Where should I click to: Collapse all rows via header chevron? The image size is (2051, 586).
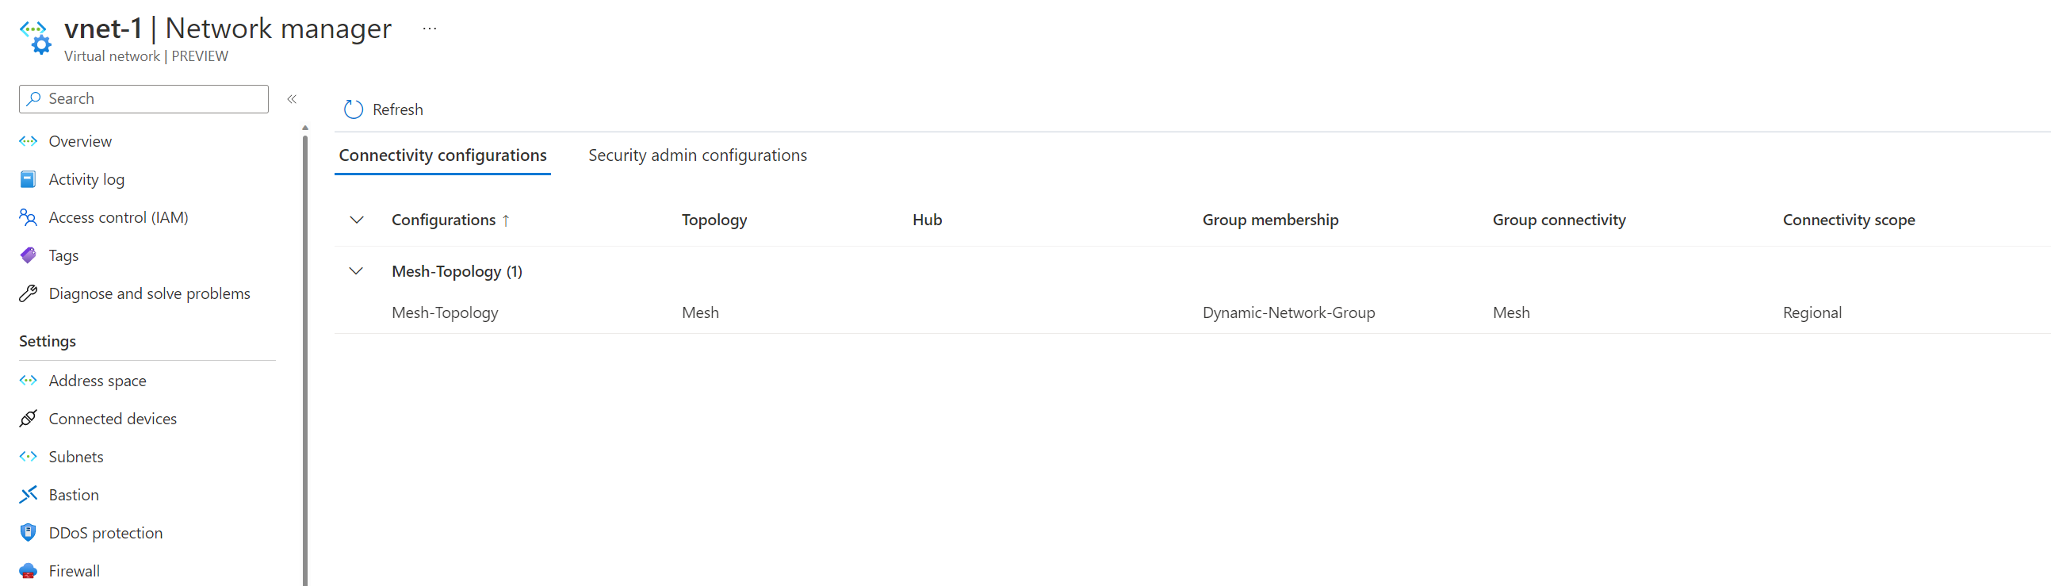click(357, 220)
